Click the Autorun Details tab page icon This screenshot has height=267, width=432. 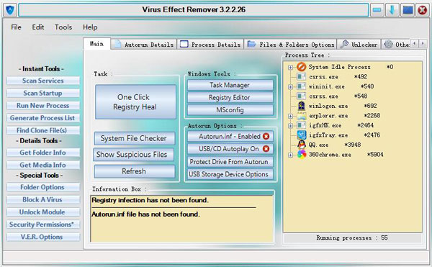(117, 44)
